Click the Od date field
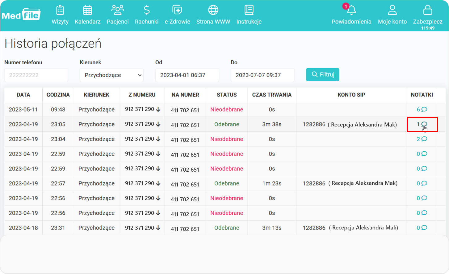Screen dimensions: 449x274 coord(187,75)
